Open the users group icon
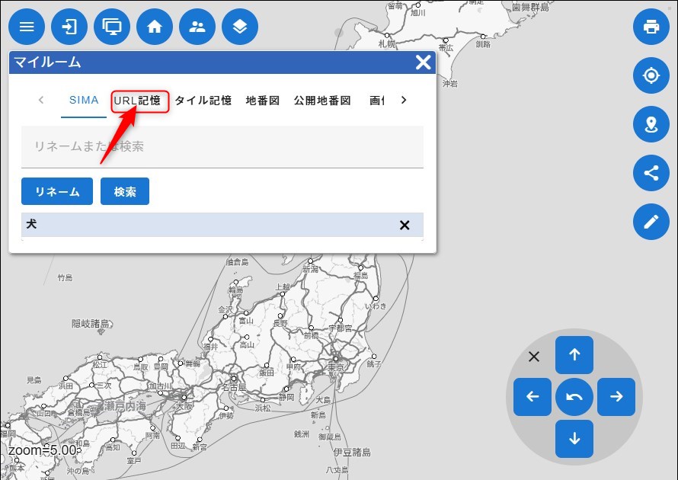 tap(197, 27)
